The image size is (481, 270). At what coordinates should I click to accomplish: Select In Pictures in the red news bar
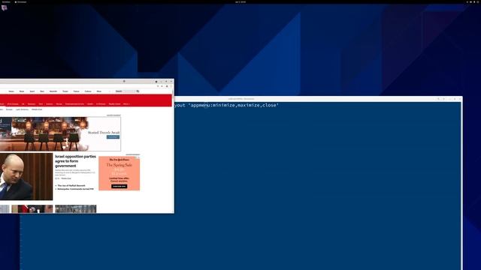(x=101, y=104)
